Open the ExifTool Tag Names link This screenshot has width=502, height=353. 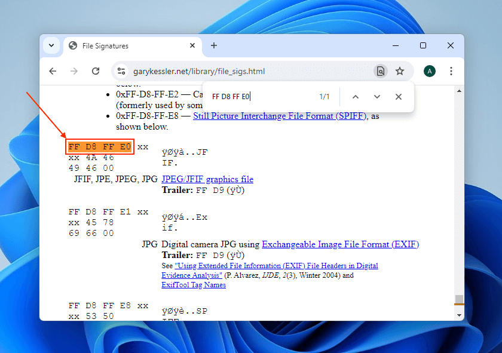click(194, 285)
